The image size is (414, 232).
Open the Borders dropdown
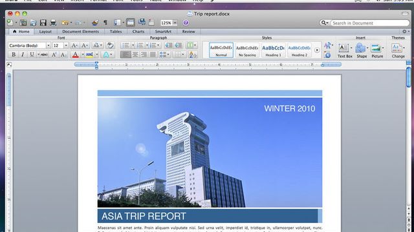tap(180, 54)
